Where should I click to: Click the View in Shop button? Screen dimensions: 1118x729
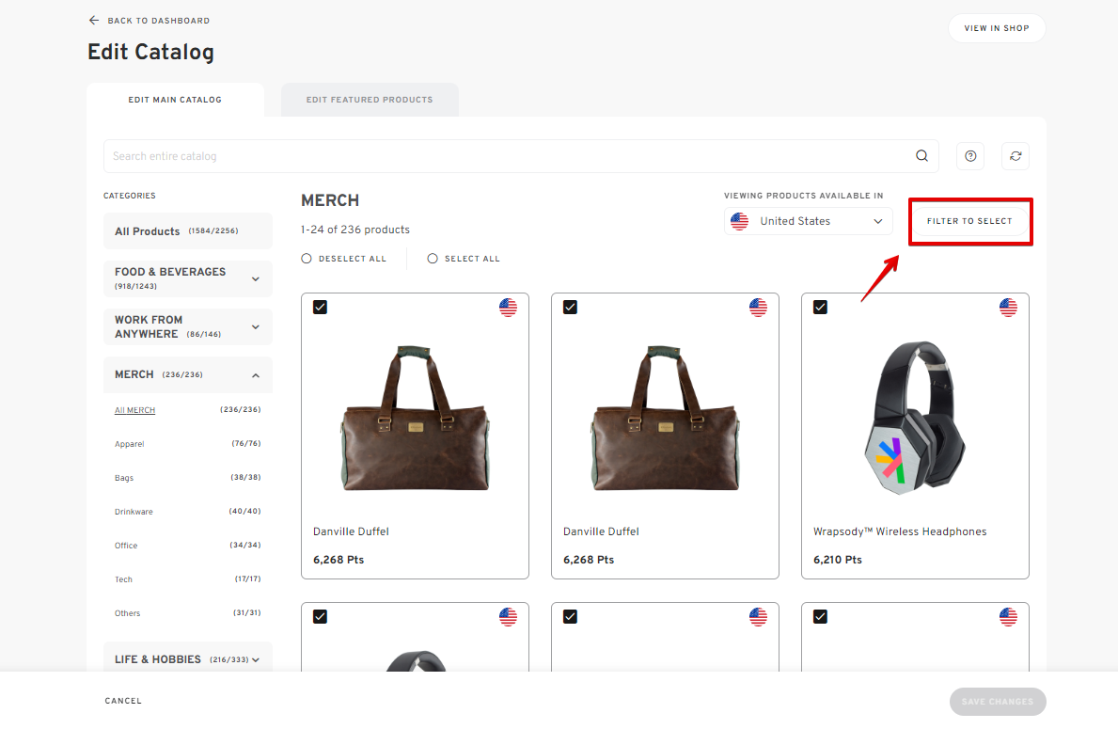996,28
